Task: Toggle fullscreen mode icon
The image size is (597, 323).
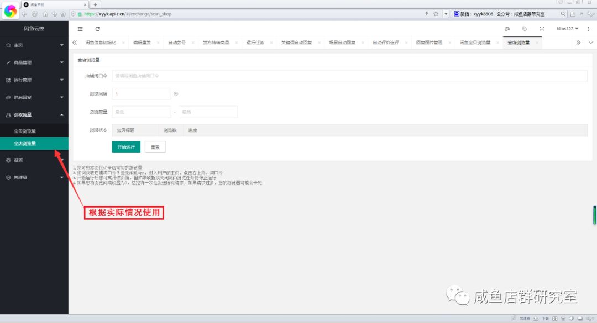Action: (x=542, y=29)
